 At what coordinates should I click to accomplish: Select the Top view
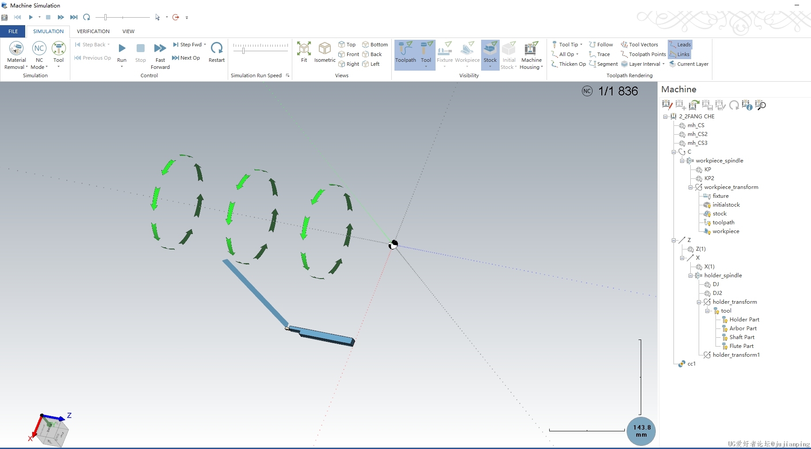pyautogui.click(x=347, y=45)
